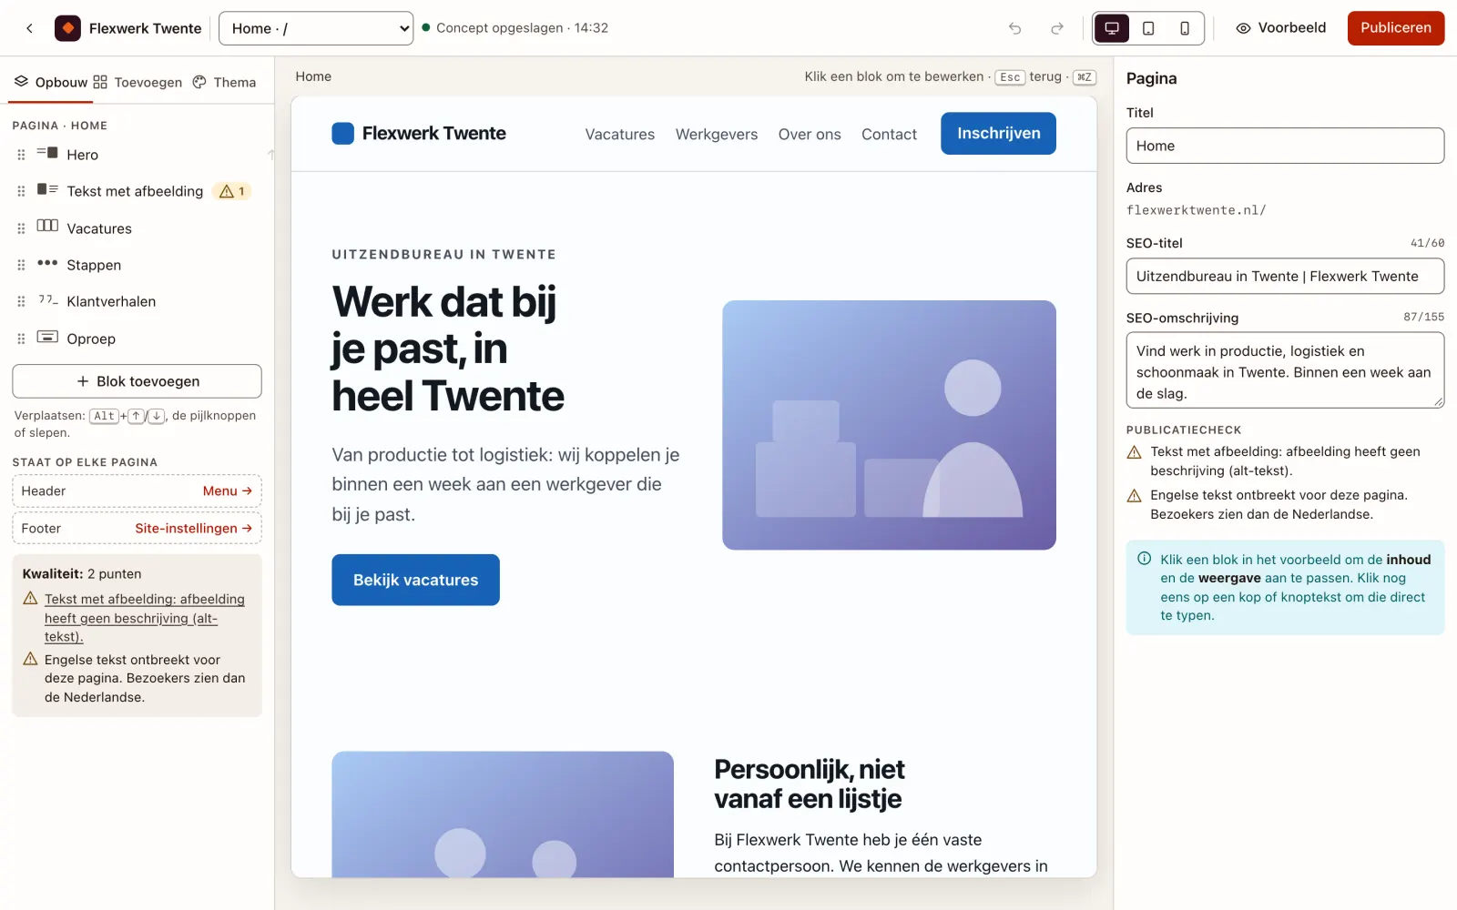This screenshot has width=1457, height=910.
Task: Open the Thema tab
Action: pos(224,82)
